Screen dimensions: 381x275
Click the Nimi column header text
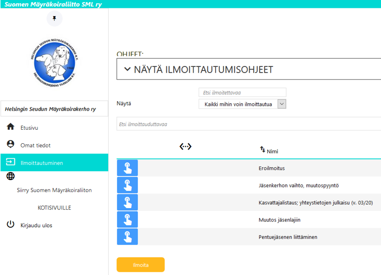click(x=272, y=152)
